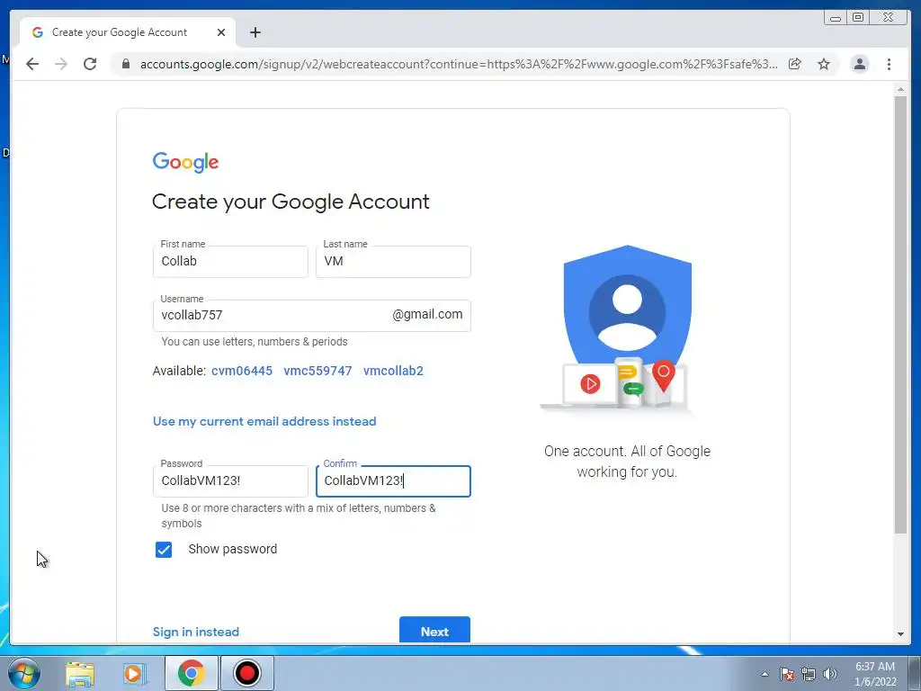Viewport: 921px width, 691px height.
Task: Click the Last name field
Action: point(393,262)
